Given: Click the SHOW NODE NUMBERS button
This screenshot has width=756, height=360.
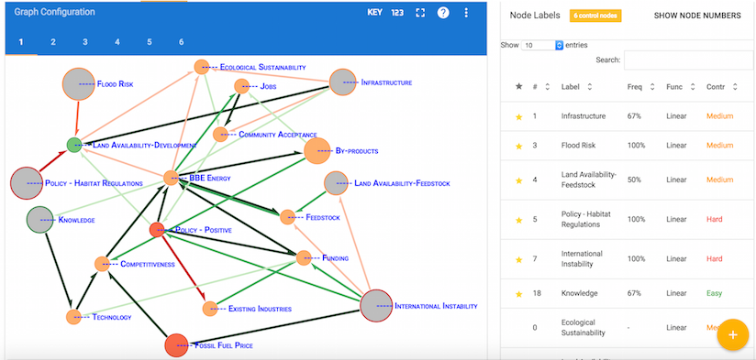Looking at the screenshot, I should [697, 16].
